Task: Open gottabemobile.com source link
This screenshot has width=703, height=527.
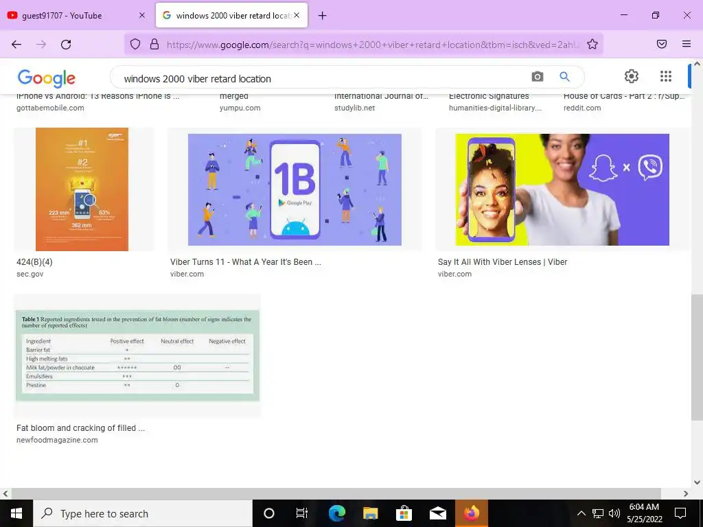Action: pos(50,108)
